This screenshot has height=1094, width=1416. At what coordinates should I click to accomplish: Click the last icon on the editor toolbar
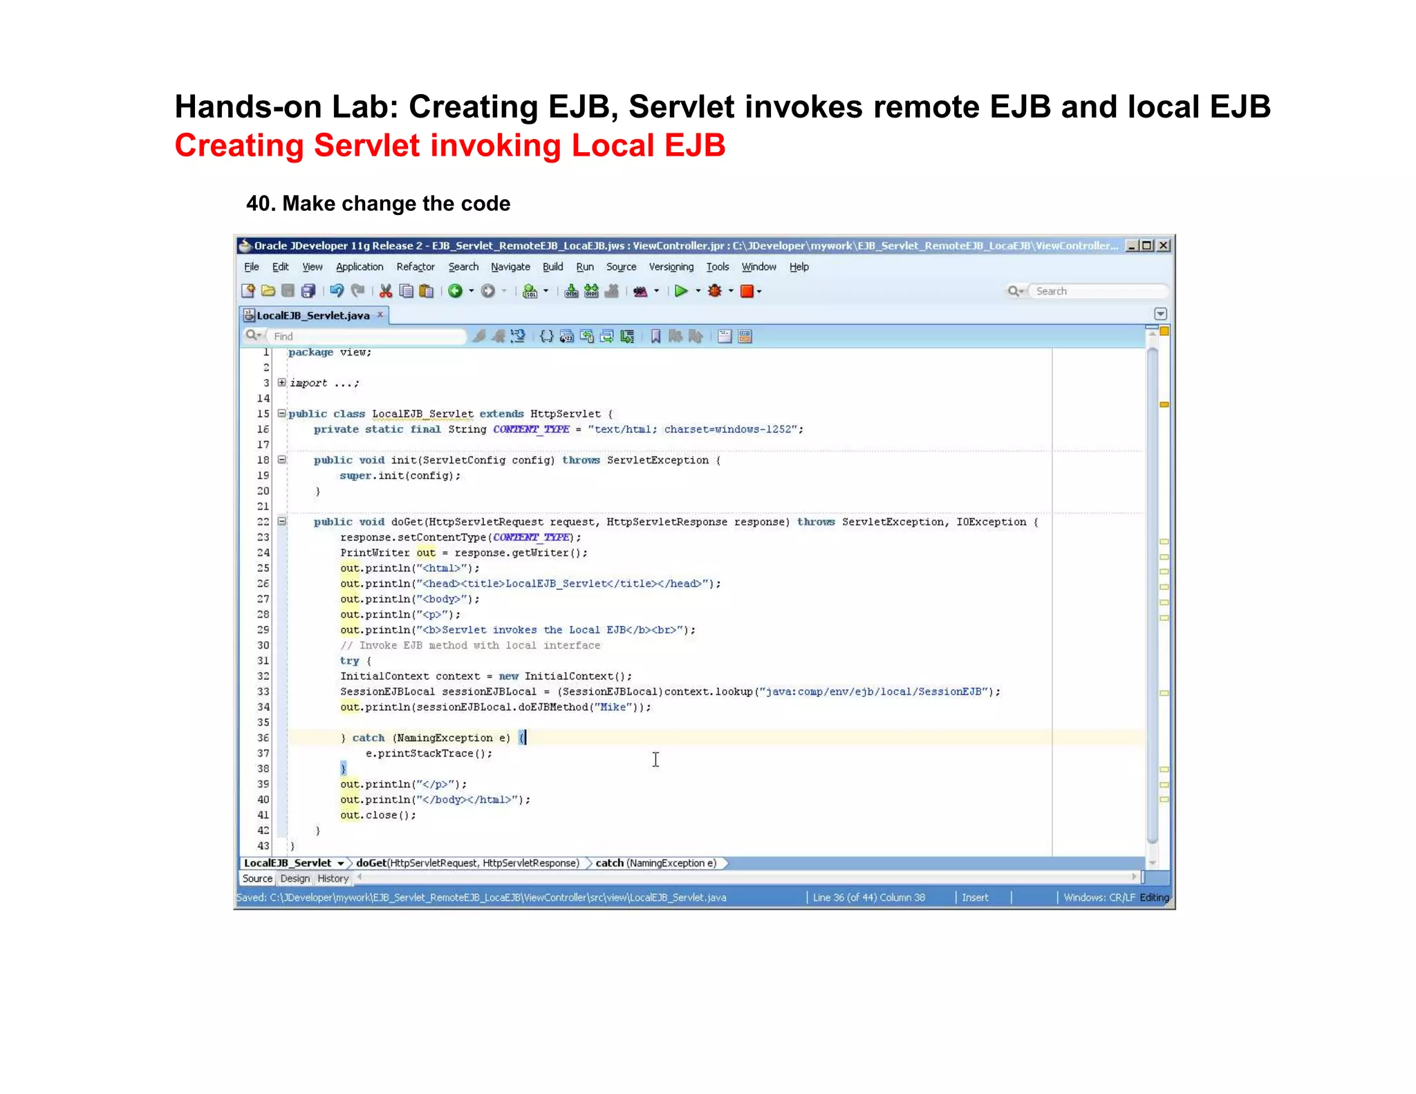[745, 336]
